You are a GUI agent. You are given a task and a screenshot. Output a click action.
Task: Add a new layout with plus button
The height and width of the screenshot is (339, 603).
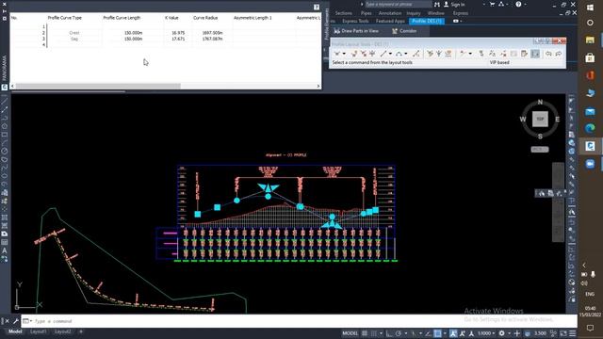pyautogui.click(x=81, y=331)
